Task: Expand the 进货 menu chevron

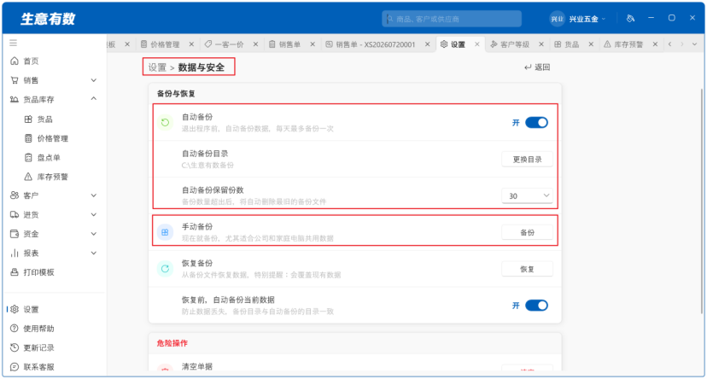Action: [93, 214]
